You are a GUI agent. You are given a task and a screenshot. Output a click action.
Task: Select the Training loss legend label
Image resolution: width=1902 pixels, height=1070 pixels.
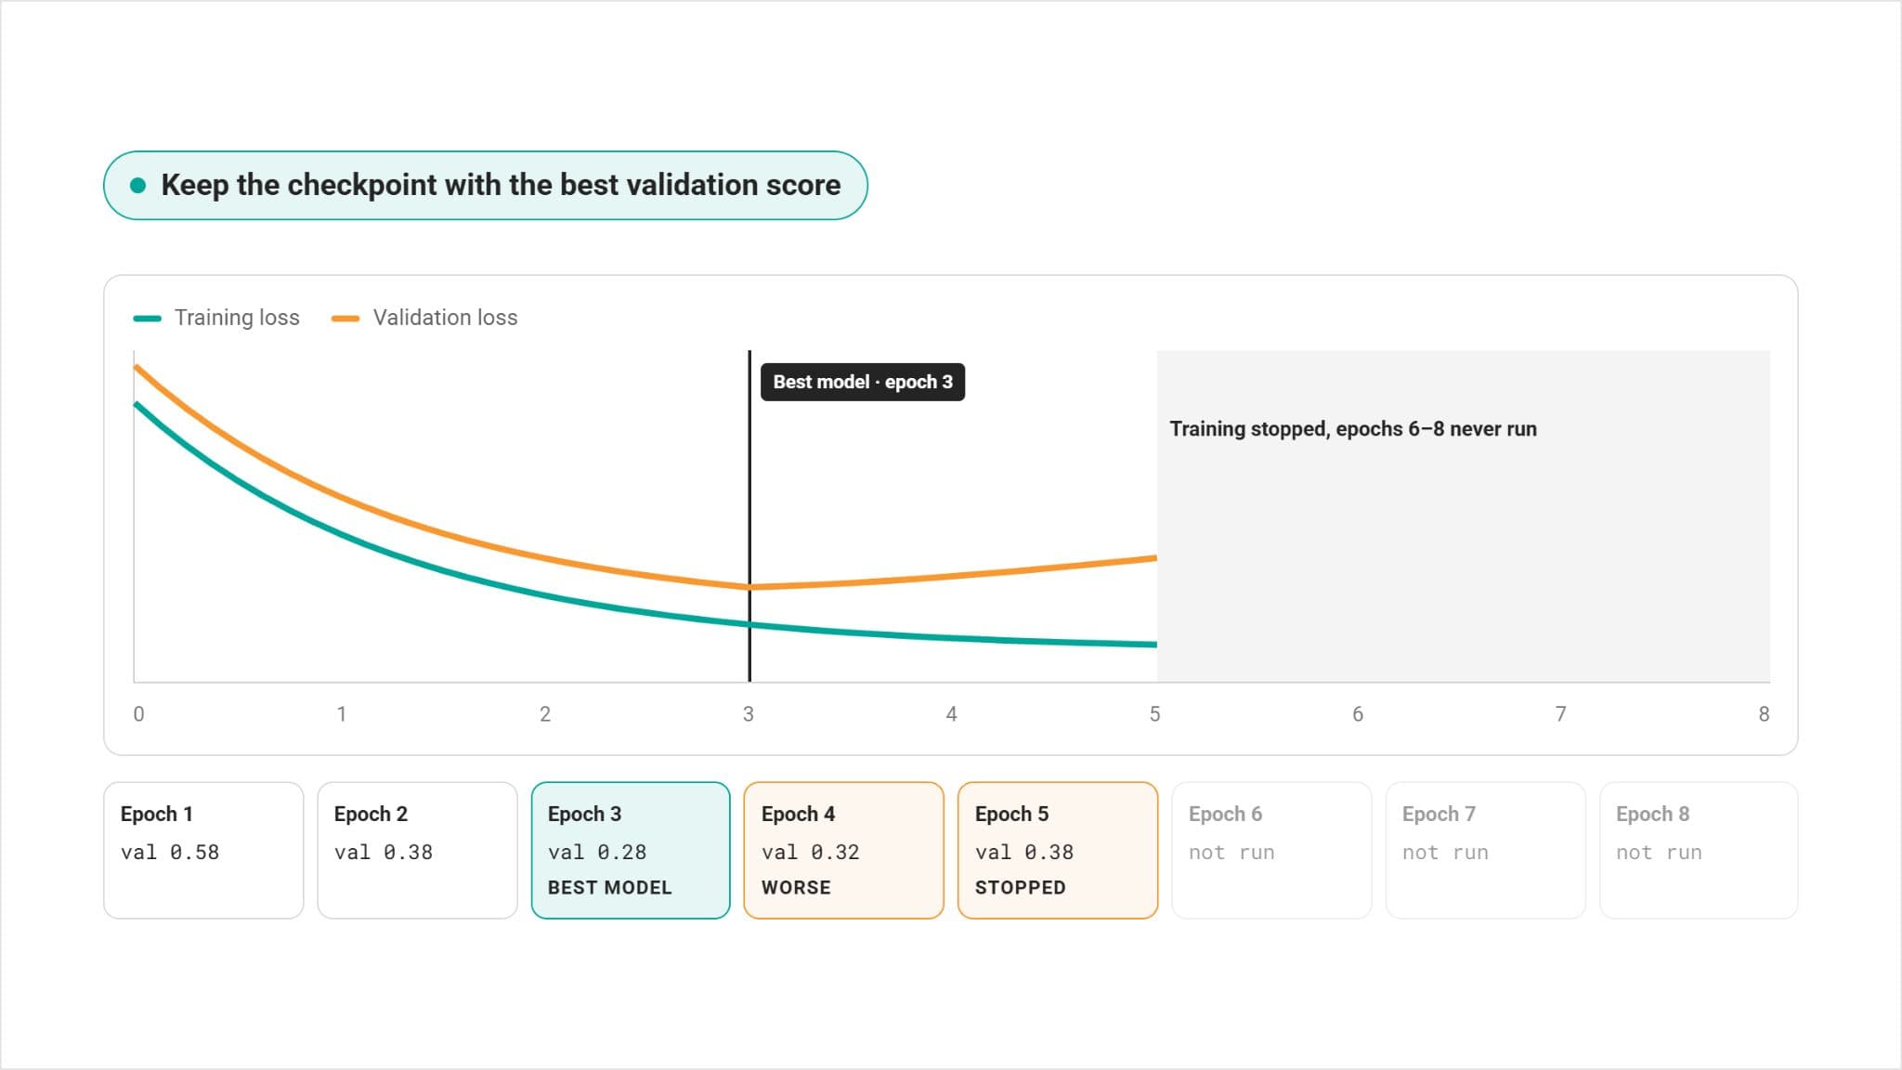237,318
